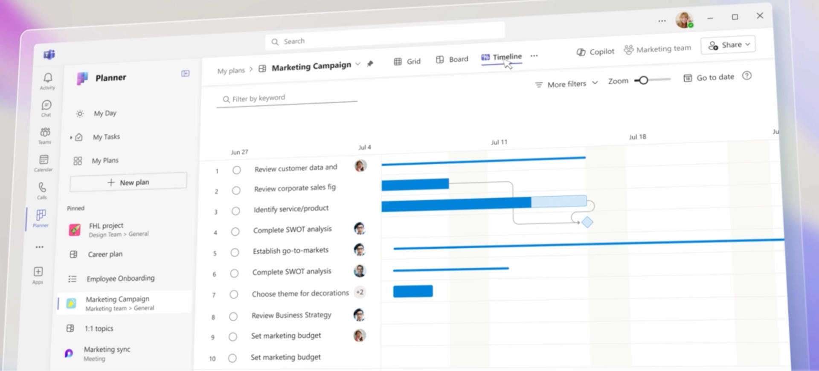Click the Zoom slider handle
The width and height of the screenshot is (819, 371).
[x=643, y=80]
